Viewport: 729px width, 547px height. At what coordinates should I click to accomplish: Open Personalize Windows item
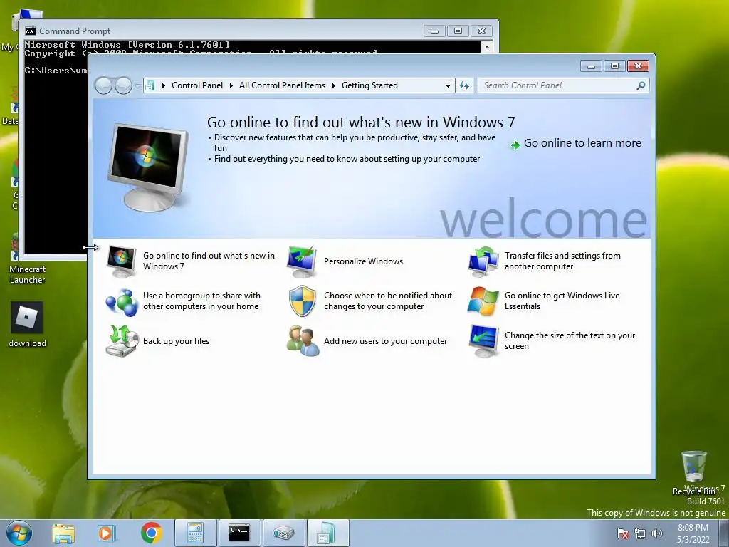363,261
